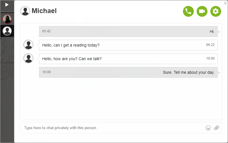
Task: Start a voice call with Michael
Action: point(188,11)
